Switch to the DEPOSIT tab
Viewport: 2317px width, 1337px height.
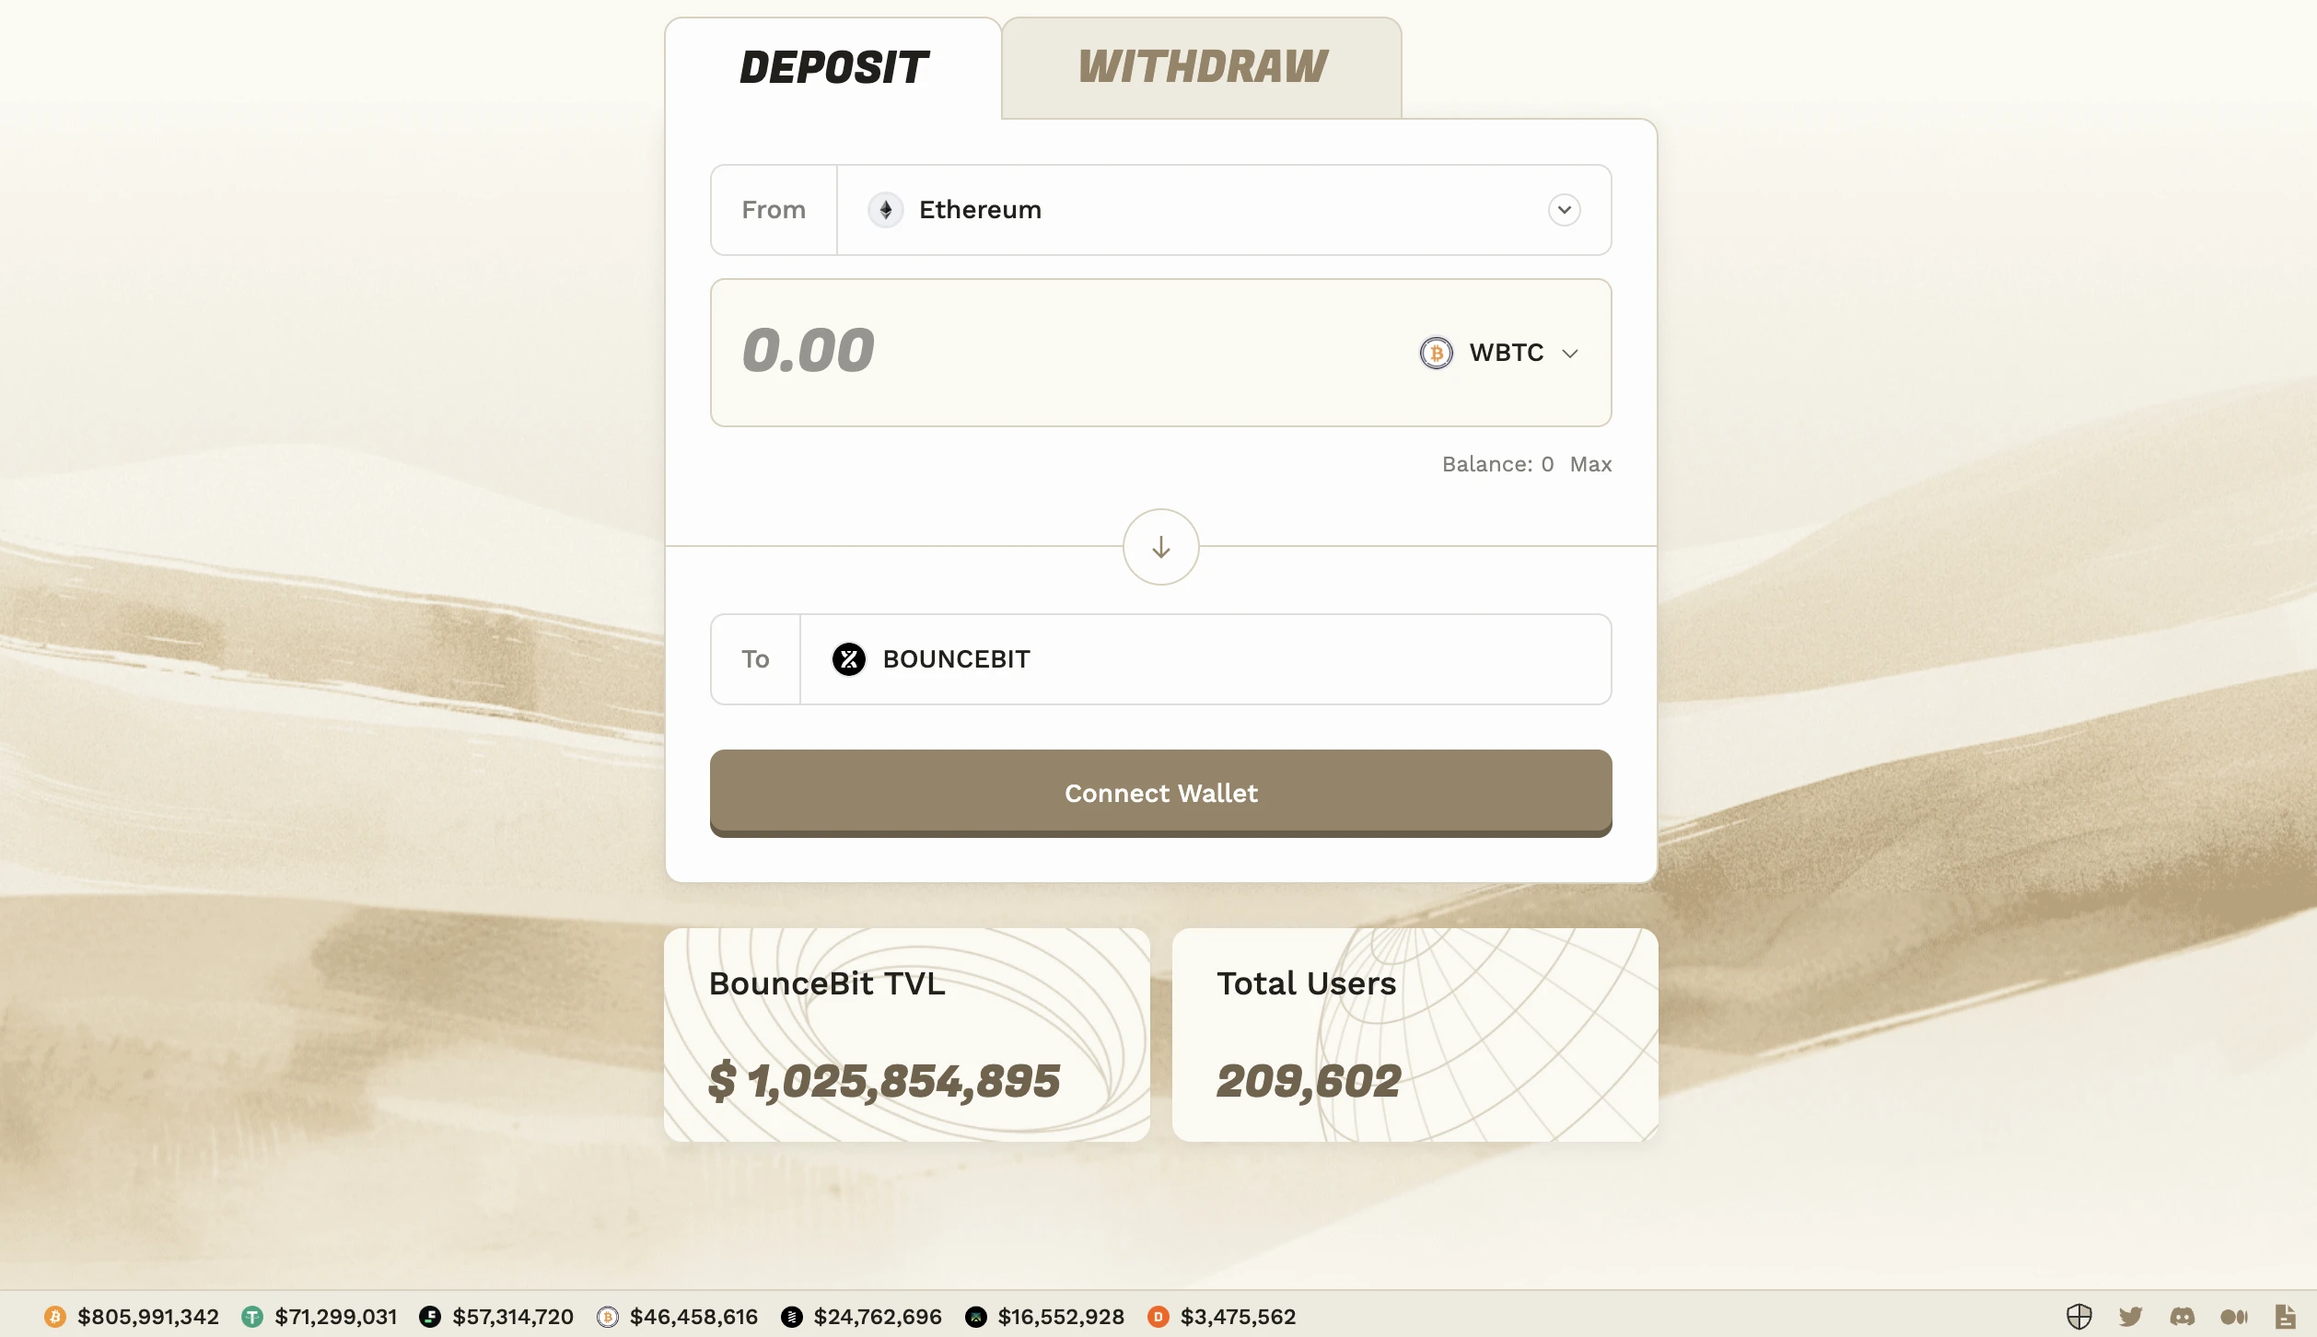pyautogui.click(x=832, y=65)
